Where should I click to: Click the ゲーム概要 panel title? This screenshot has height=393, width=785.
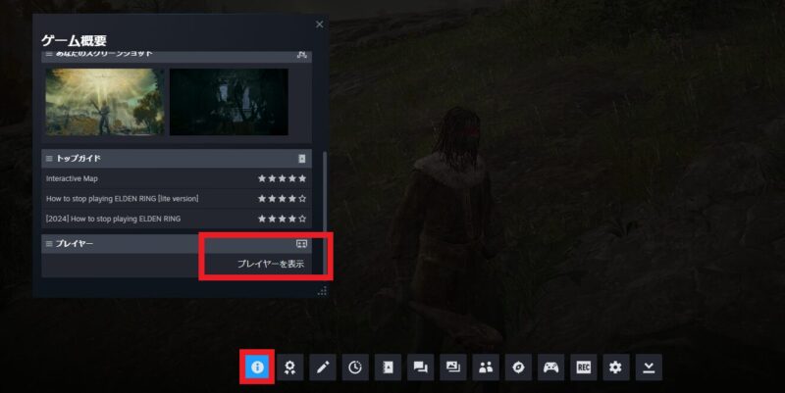point(75,40)
